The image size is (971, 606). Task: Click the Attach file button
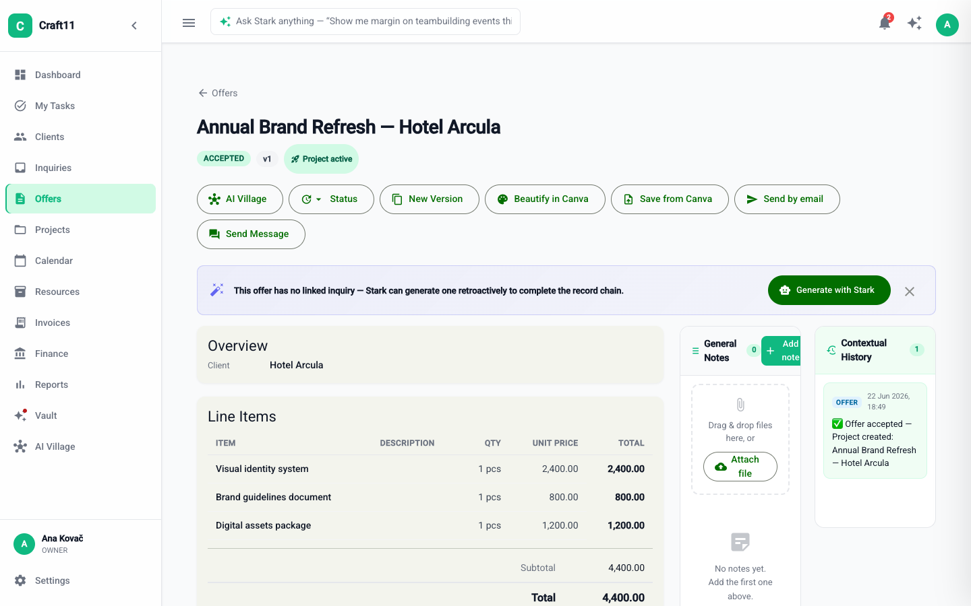tap(740, 467)
